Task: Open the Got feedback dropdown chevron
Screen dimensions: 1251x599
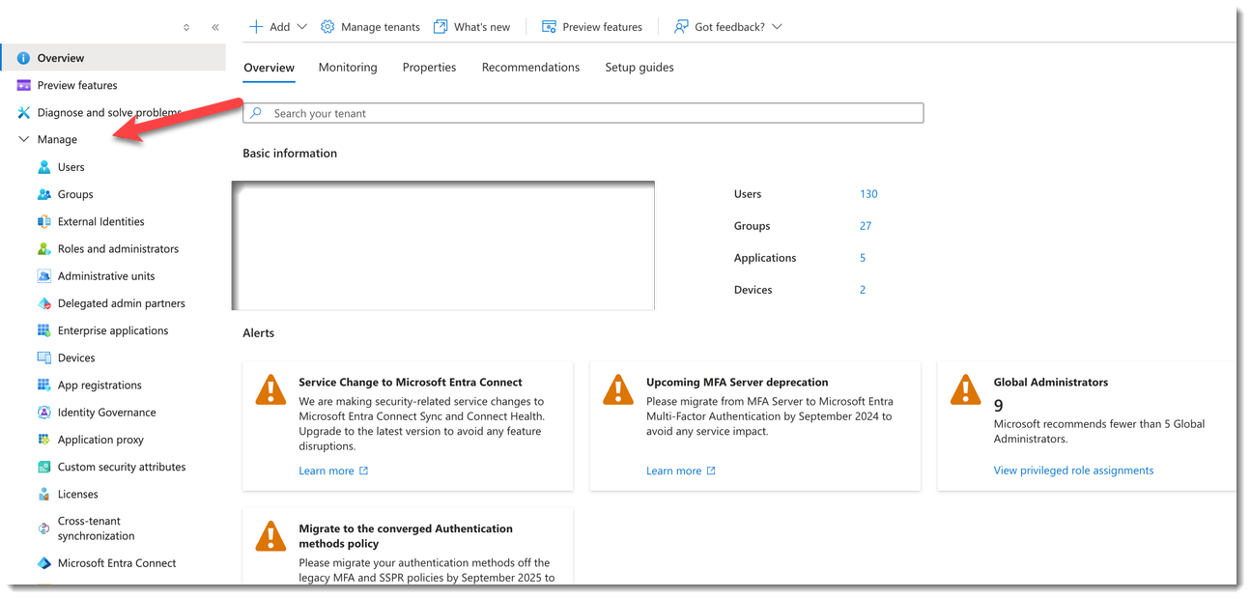Action: point(777,27)
